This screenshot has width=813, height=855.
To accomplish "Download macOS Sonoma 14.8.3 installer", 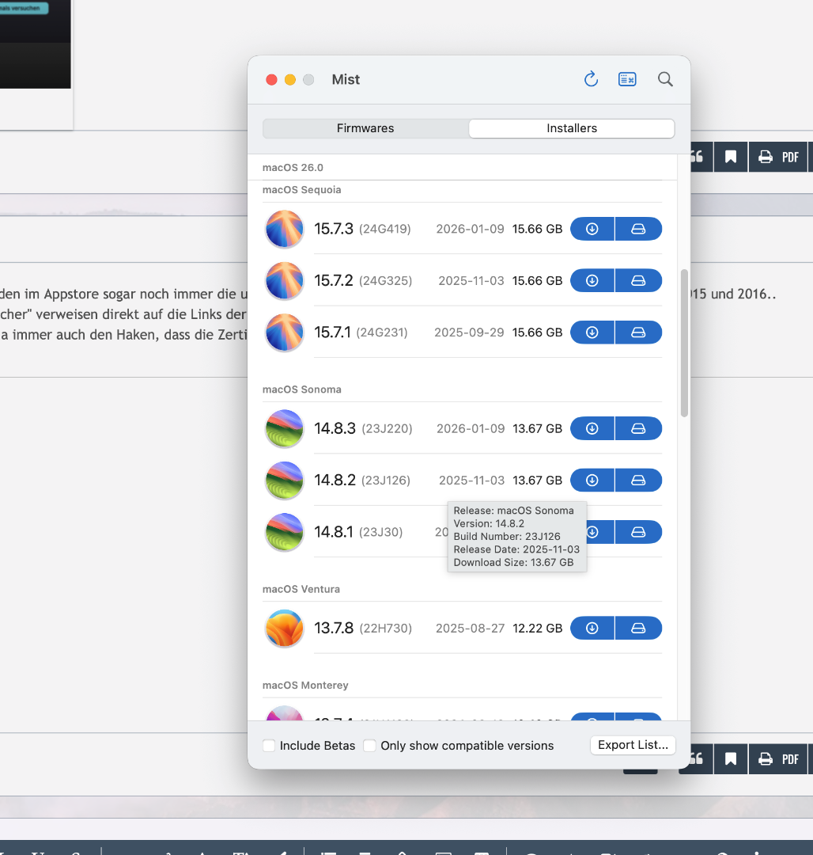I will pyautogui.click(x=592, y=428).
